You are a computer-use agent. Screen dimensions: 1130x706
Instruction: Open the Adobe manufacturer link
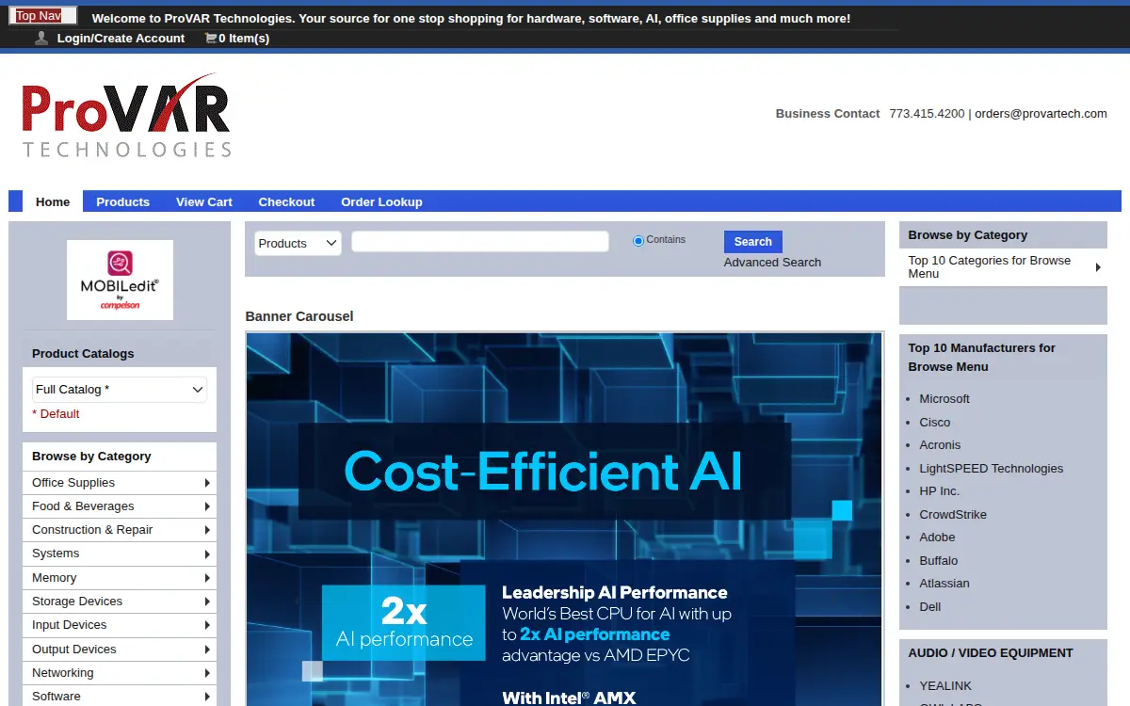click(937, 538)
